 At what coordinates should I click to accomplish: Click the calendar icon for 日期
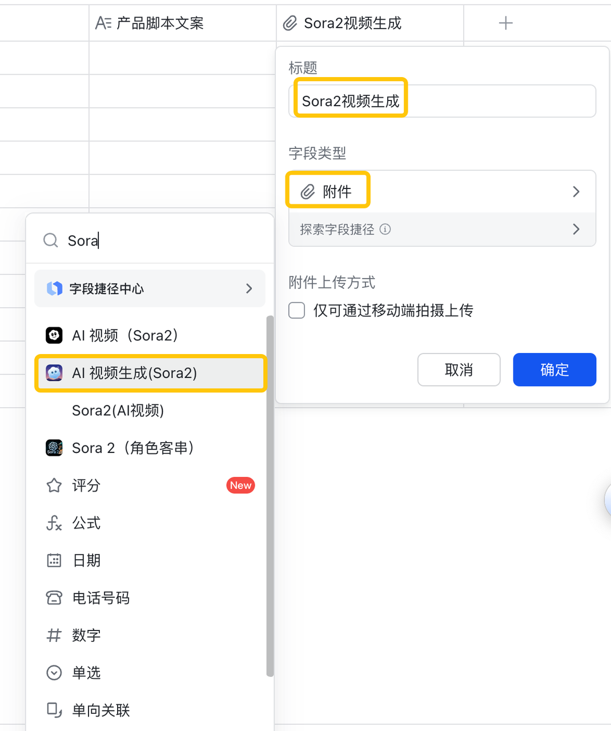point(54,560)
